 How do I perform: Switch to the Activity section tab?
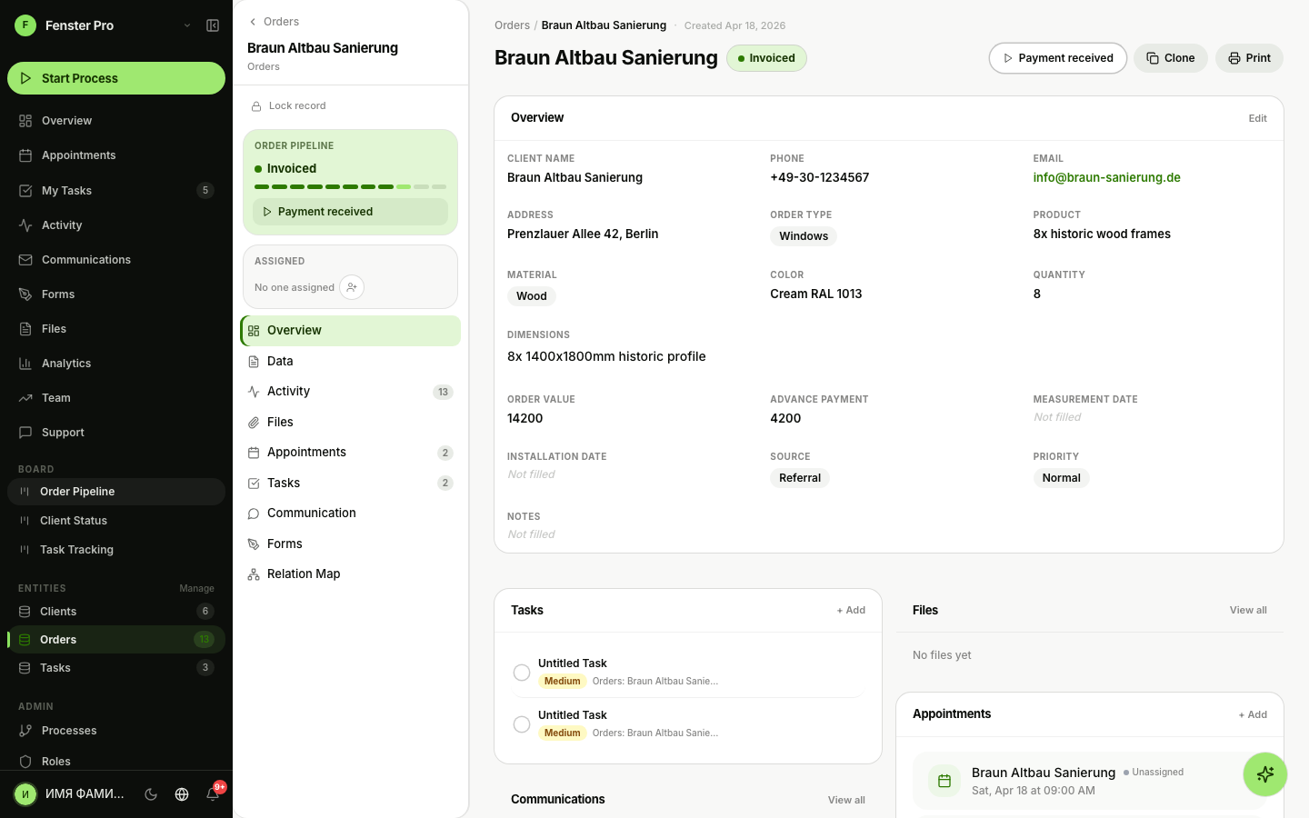coord(288,392)
